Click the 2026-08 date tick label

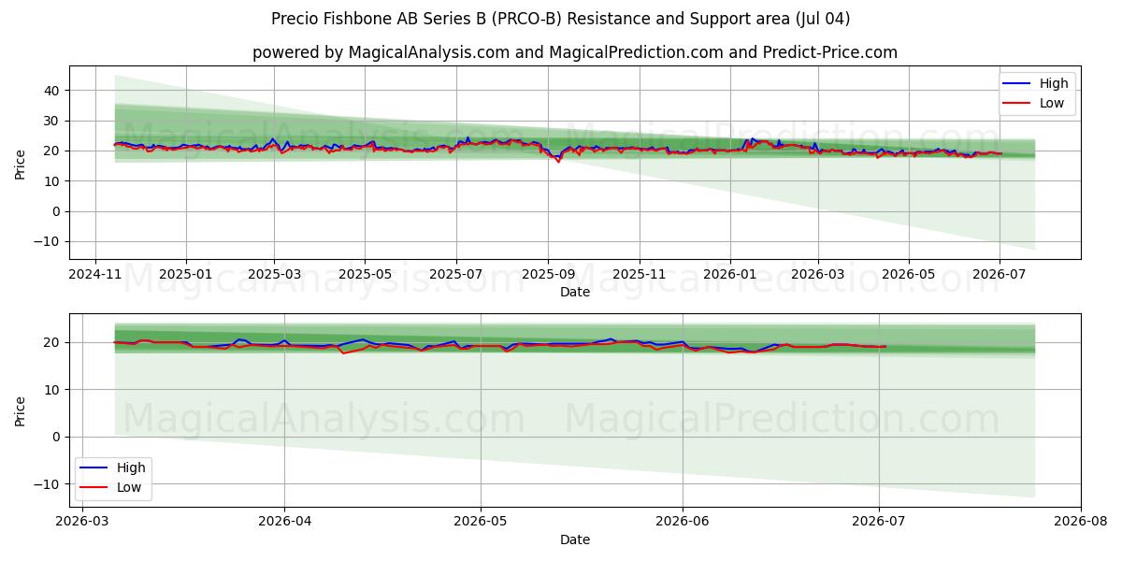[x=1081, y=522]
